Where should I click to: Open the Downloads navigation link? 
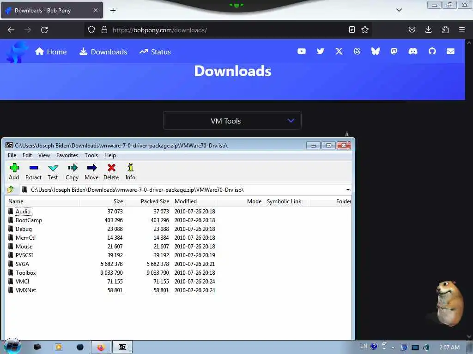pyautogui.click(x=103, y=52)
